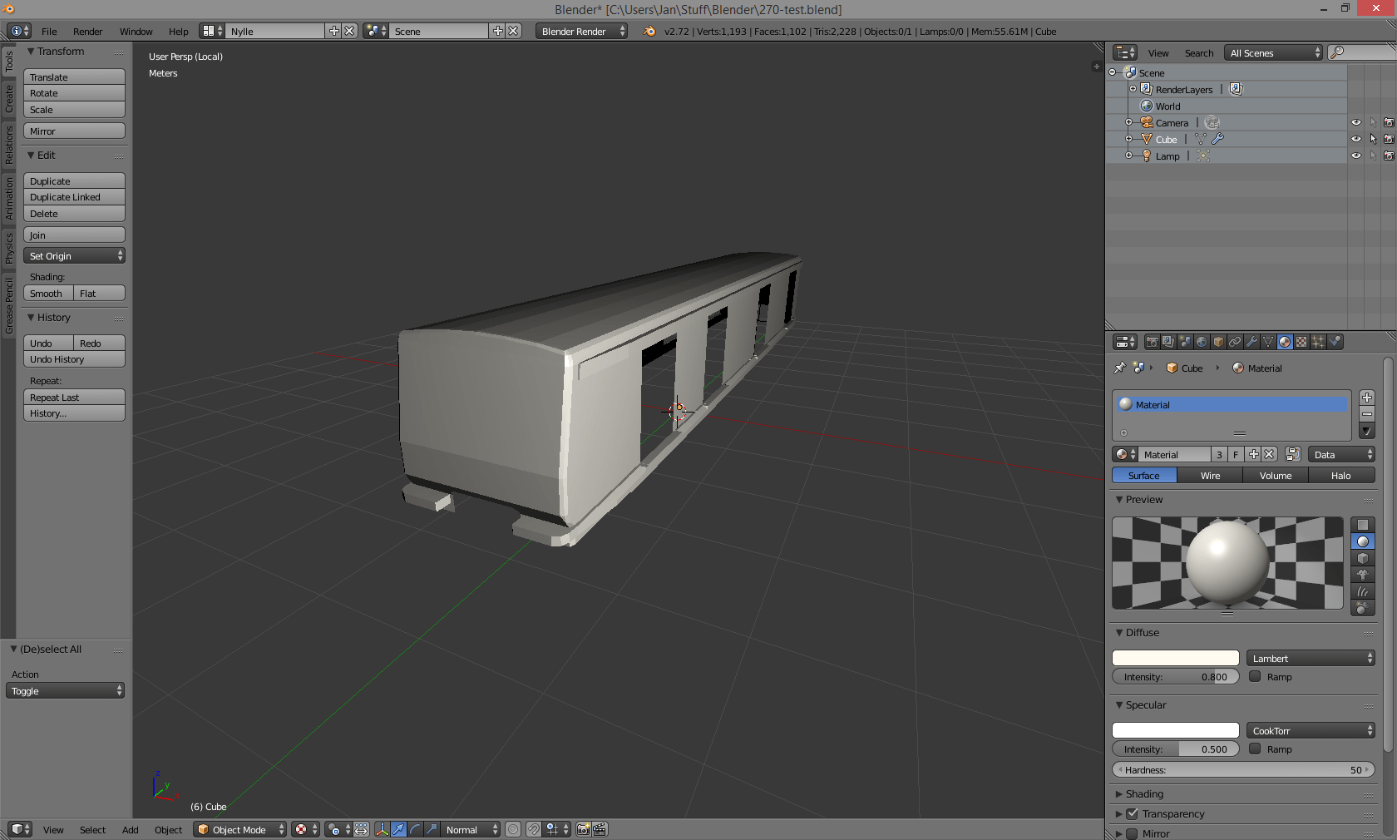Switch to the Wire material tab
The image size is (1397, 840).
1210,475
